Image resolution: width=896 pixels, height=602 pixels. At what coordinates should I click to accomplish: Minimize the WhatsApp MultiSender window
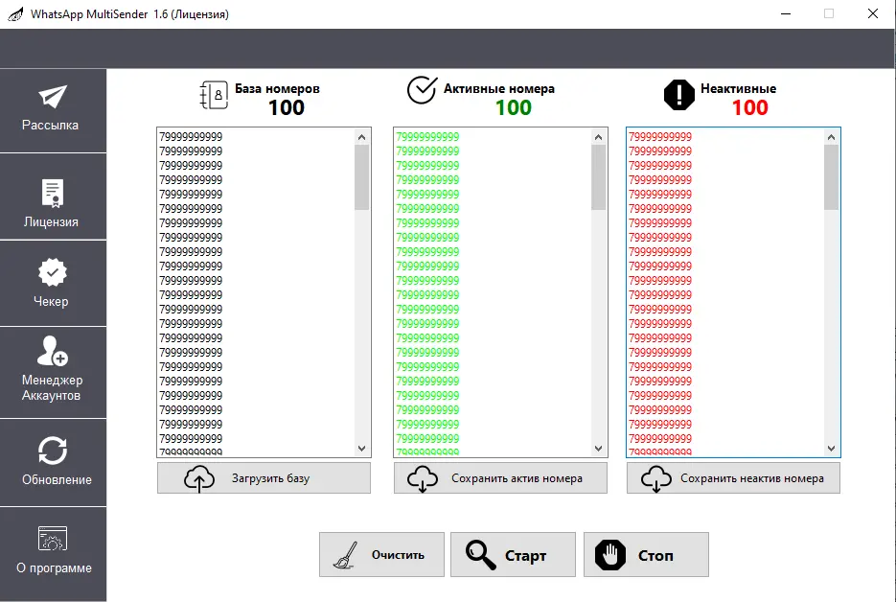(786, 13)
